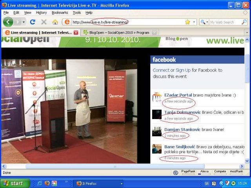Click the 3 Firefox taskbar group button
Screen dimensions: 251x188
[98, 184]
